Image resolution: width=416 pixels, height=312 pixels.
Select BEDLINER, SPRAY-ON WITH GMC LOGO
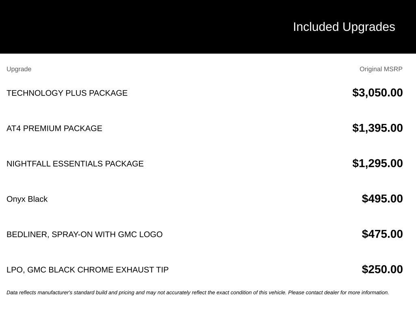84,234
